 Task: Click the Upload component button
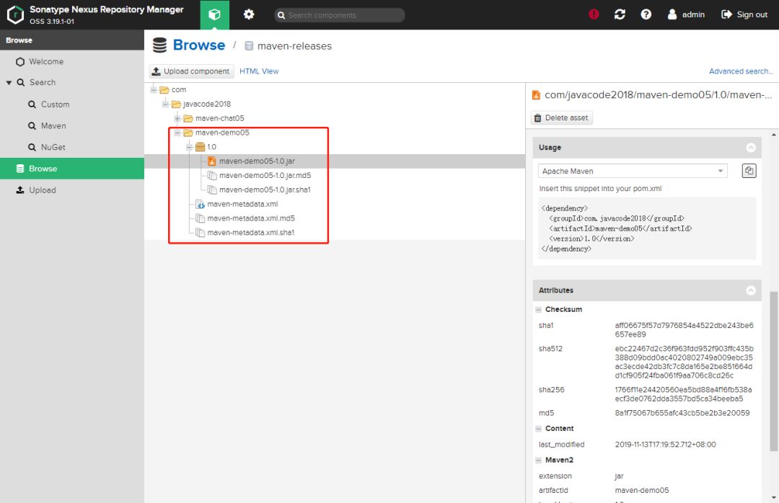coord(191,71)
